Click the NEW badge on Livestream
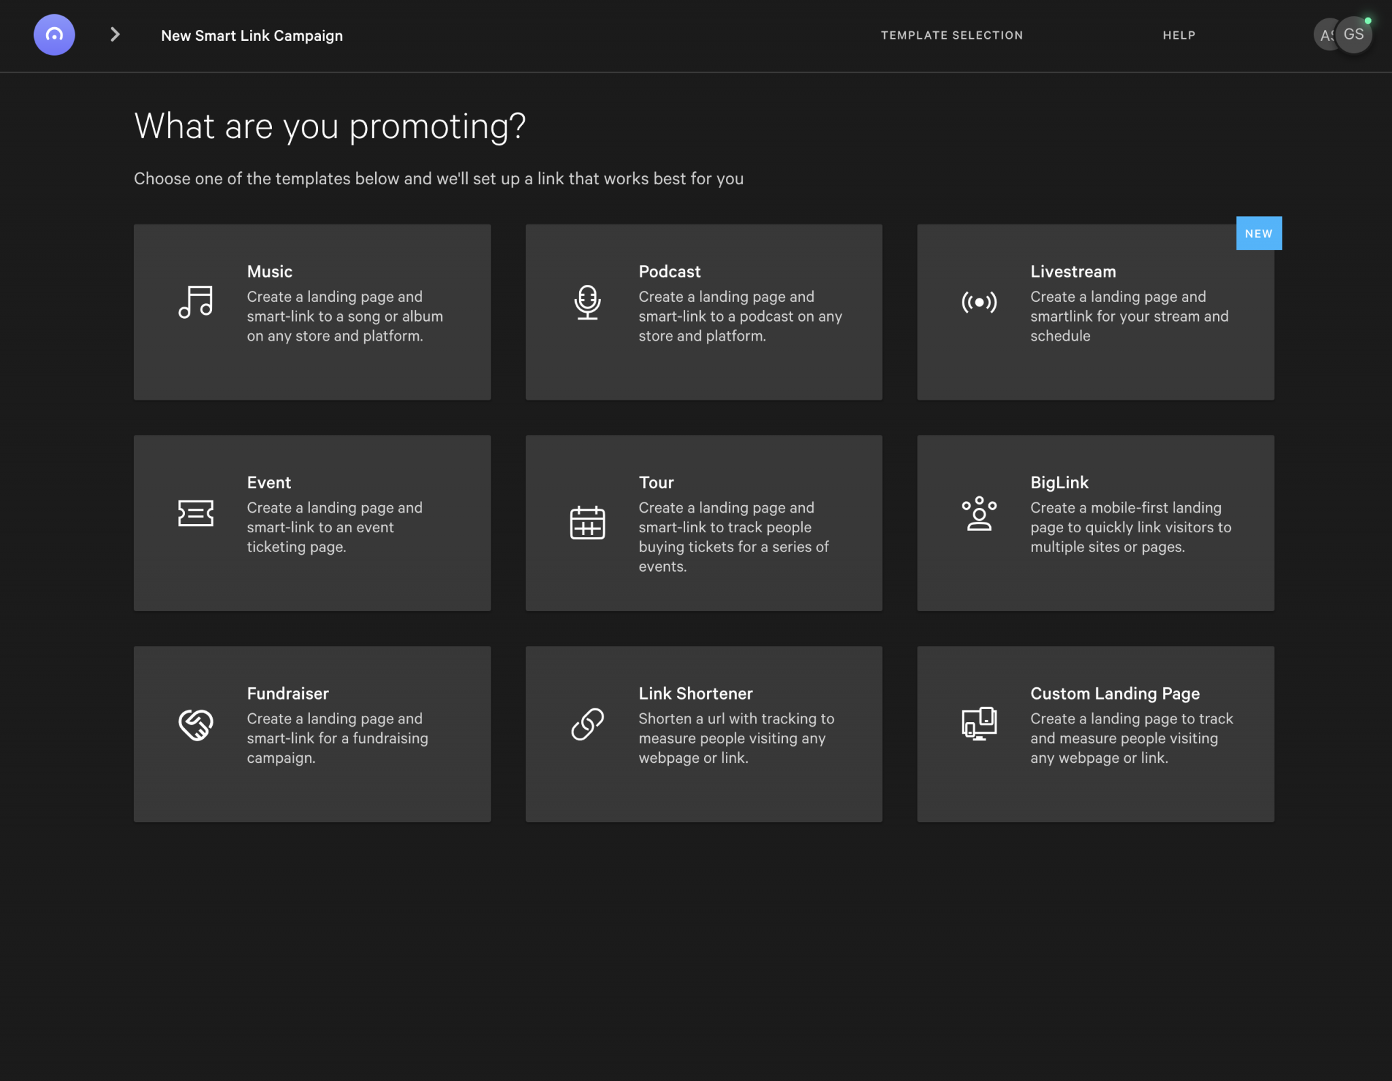The image size is (1392, 1081). click(1259, 233)
